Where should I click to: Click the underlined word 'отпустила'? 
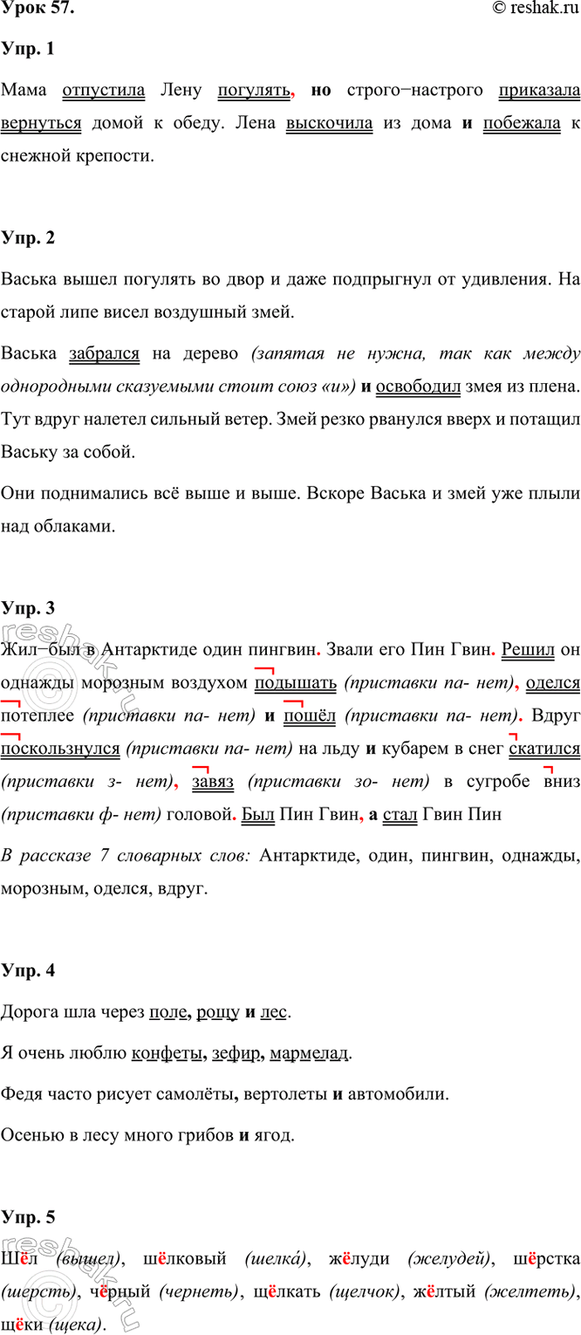tap(106, 90)
